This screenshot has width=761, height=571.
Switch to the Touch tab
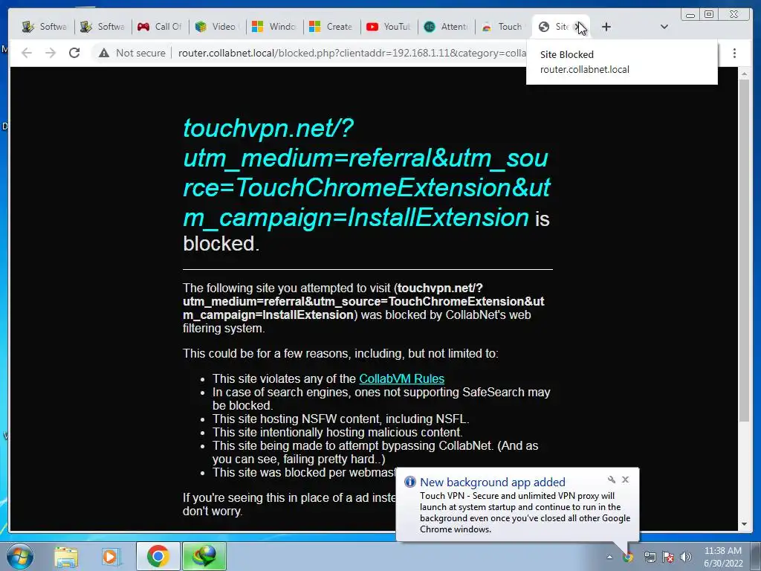coord(502,27)
